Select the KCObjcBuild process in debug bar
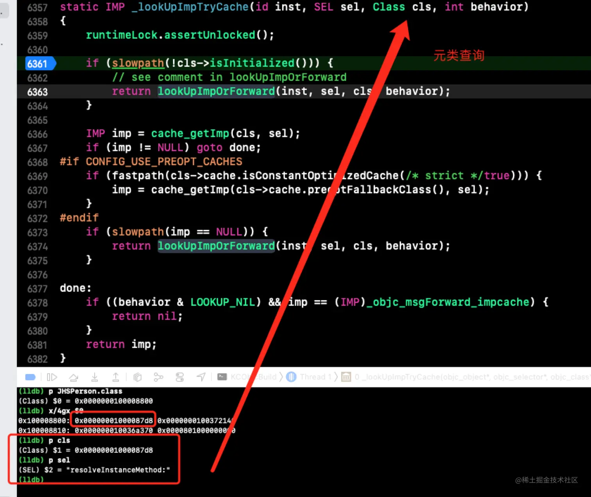Viewport: 591px width, 497px height. coord(247,377)
